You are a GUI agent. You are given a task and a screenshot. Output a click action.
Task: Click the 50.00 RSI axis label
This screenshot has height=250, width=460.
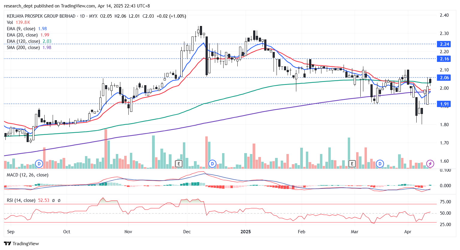click(x=445, y=213)
